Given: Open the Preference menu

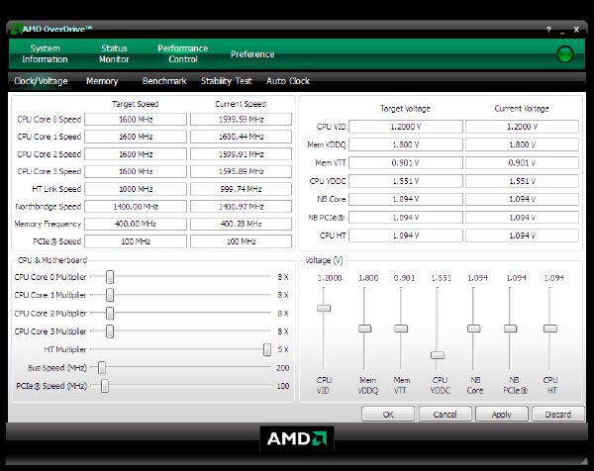Looking at the screenshot, I should point(252,54).
